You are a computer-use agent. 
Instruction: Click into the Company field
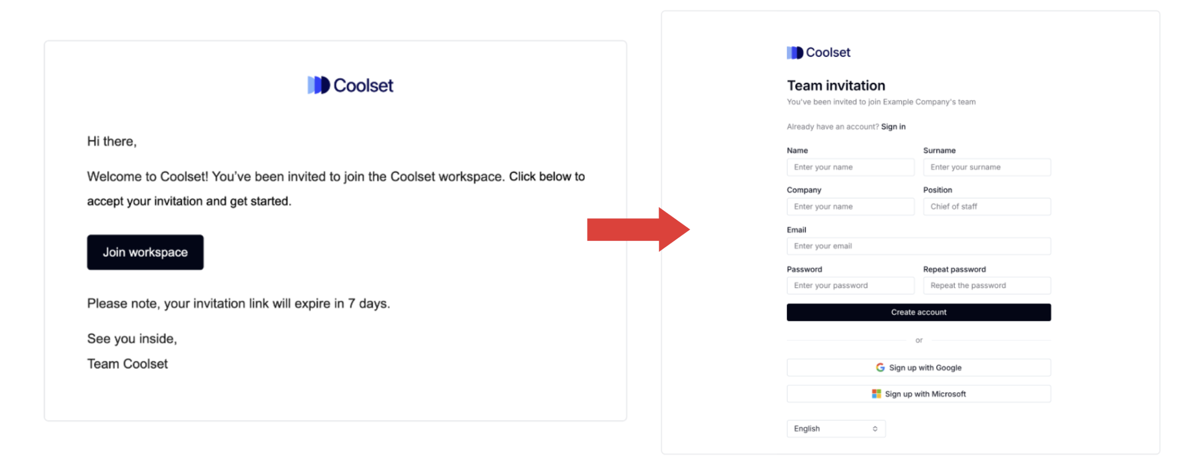click(x=850, y=206)
